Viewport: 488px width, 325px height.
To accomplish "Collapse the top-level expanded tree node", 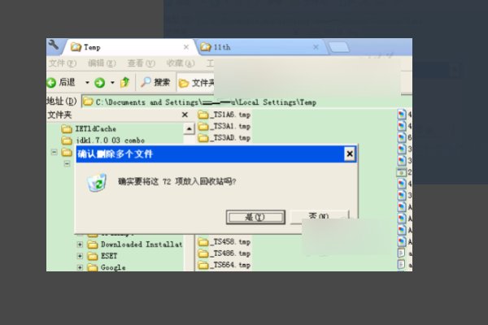I will pyautogui.click(x=54, y=152).
